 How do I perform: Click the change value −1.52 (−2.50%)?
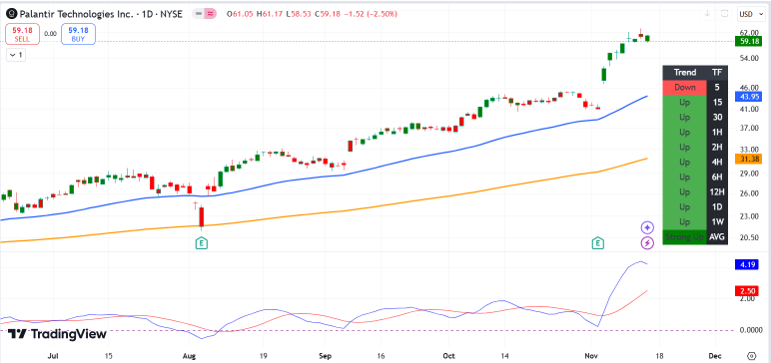point(372,14)
